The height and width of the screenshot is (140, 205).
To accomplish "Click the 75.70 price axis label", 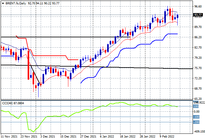I will pos(198,68).
